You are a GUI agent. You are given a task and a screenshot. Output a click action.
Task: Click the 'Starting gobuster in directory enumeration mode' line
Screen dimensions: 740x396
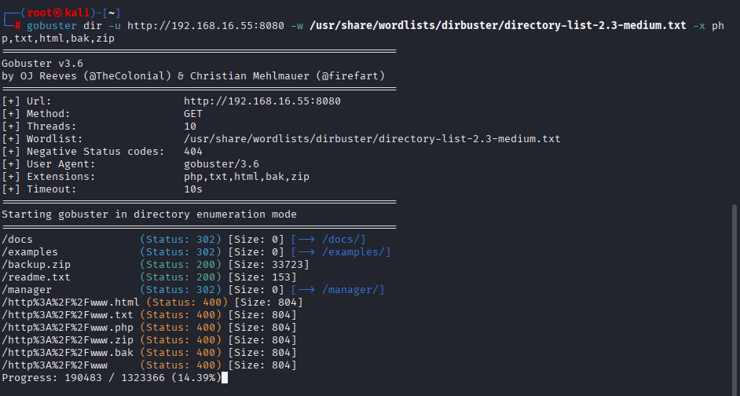click(x=149, y=214)
